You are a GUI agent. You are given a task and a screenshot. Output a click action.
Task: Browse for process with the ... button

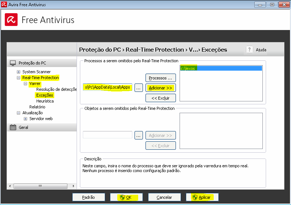click(x=139, y=88)
